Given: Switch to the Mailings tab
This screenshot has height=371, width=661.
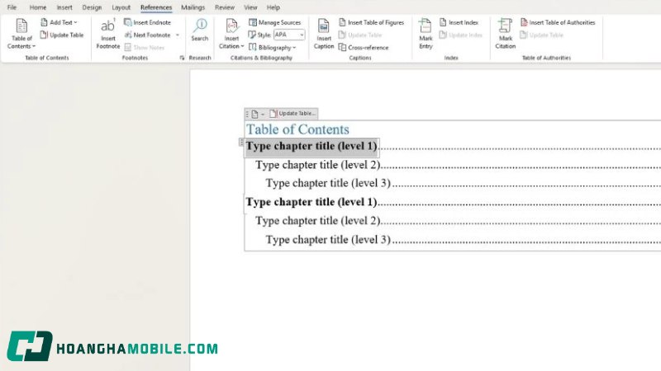Looking at the screenshot, I should [x=193, y=7].
